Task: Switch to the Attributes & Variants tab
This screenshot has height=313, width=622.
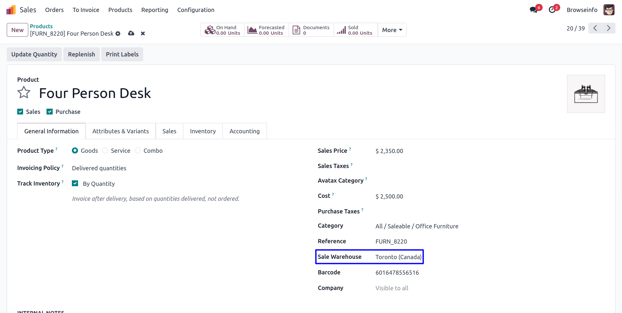Action: pos(120,131)
